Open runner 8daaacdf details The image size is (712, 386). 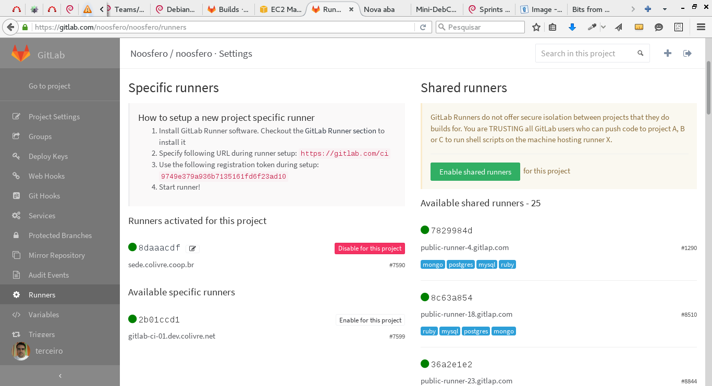(x=159, y=248)
